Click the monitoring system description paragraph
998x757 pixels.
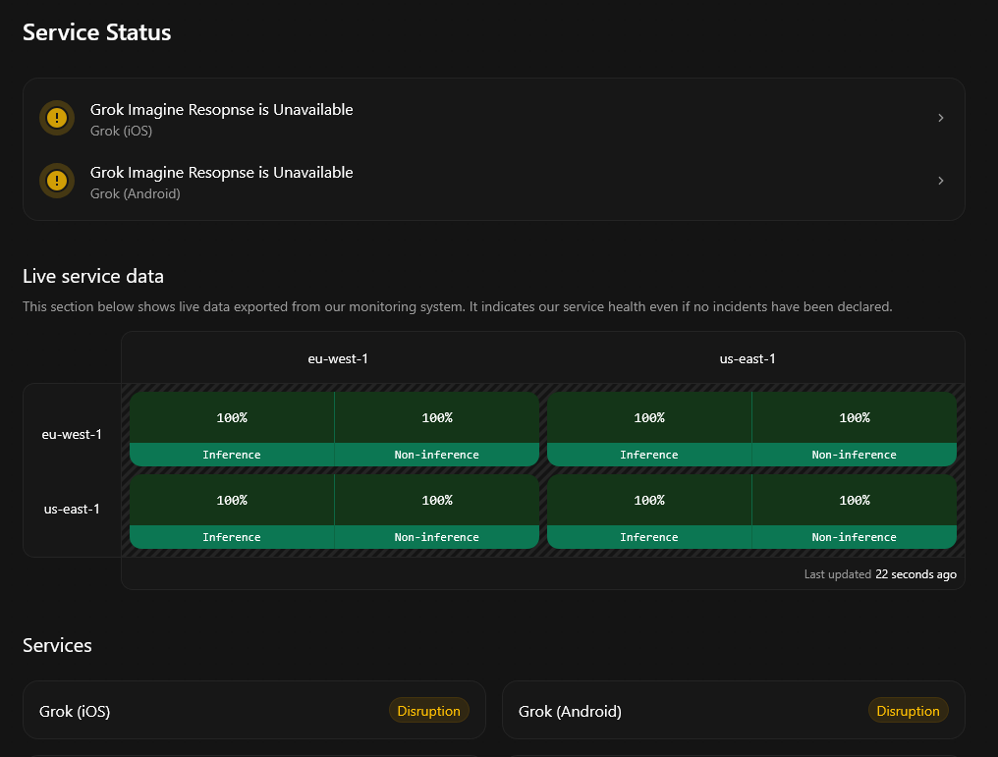coord(457,306)
